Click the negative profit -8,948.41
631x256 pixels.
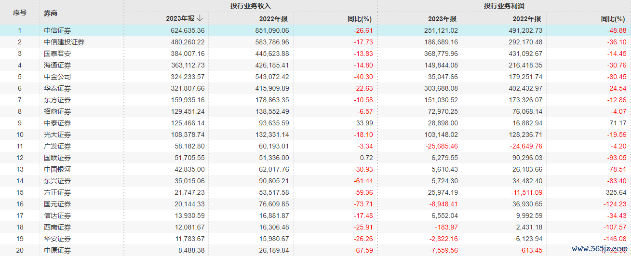[x=444, y=204]
